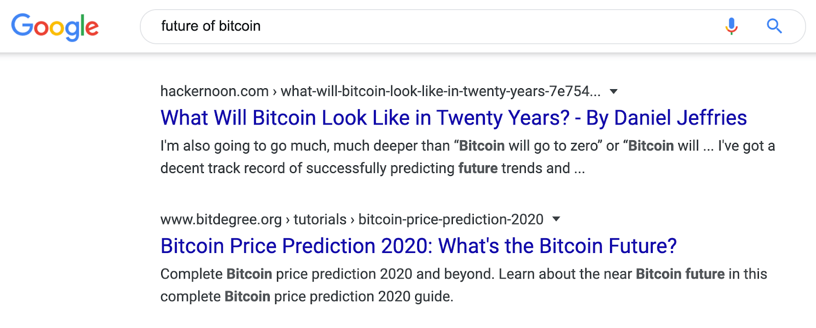Click the 'tutorials' segment in bitdegree breadcrumb

321,219
